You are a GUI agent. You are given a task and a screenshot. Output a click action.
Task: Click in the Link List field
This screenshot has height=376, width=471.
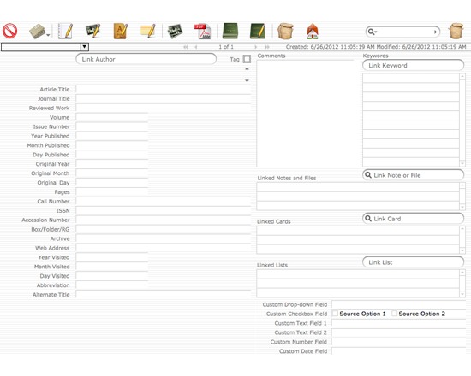click(414, 262)
